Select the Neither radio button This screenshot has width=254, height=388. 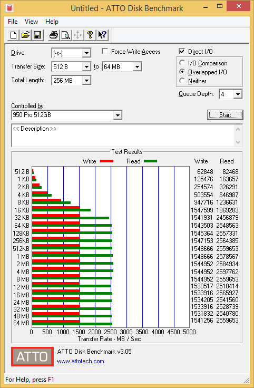click(182, 81)
